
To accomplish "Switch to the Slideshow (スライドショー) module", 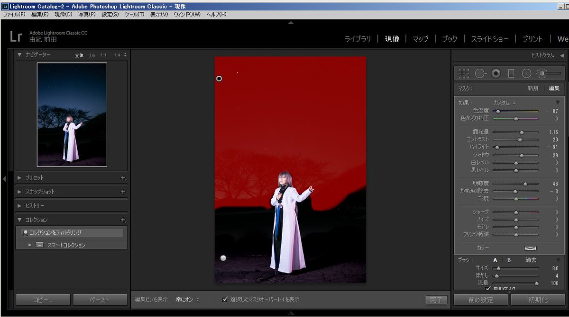I will coord(489,39).
